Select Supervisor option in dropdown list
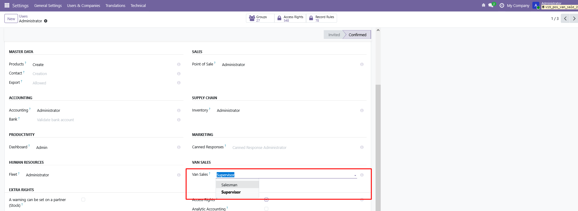Viewport: 578px width, 211px height. pyautogui.click(x=231, y=192)
